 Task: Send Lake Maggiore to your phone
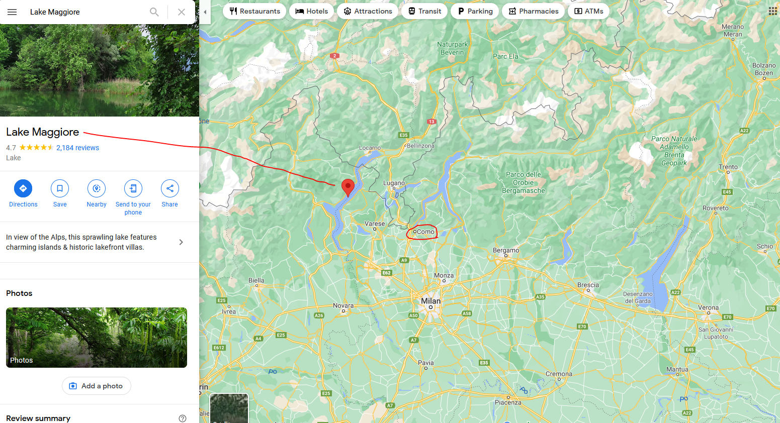[x=133, y=197]
